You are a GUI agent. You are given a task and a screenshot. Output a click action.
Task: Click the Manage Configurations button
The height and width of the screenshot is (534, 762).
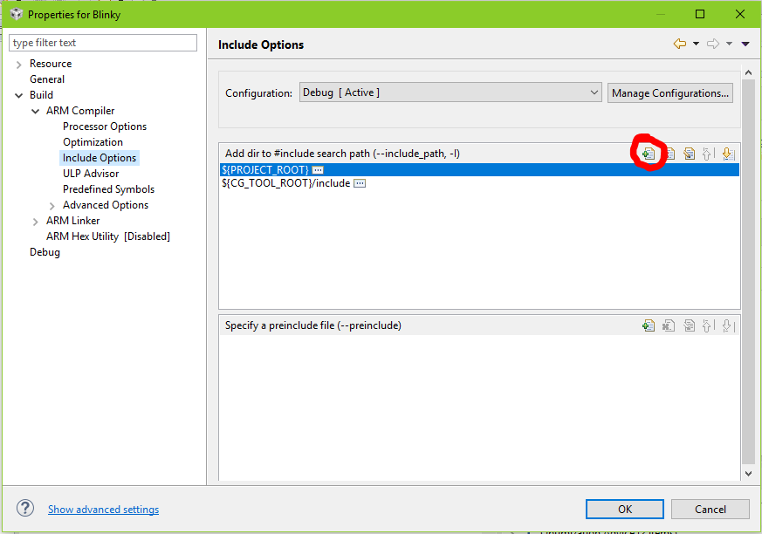pyautogui.click(x=670, y=92)
